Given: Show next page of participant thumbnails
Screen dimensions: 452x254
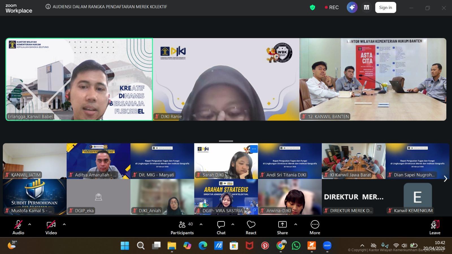Looking at the screenshot, I should click(x=446, y=179).
